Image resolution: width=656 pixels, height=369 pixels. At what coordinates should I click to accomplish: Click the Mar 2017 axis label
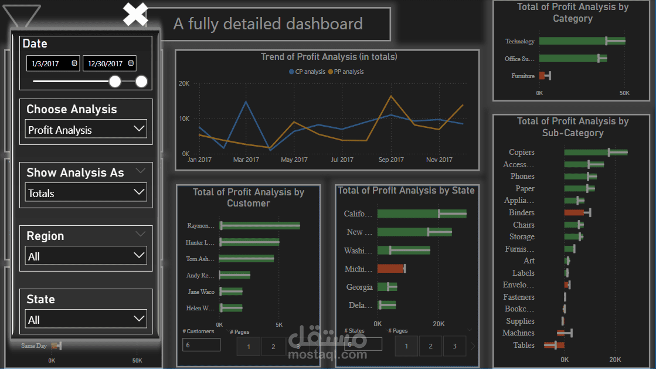(246, 160)
